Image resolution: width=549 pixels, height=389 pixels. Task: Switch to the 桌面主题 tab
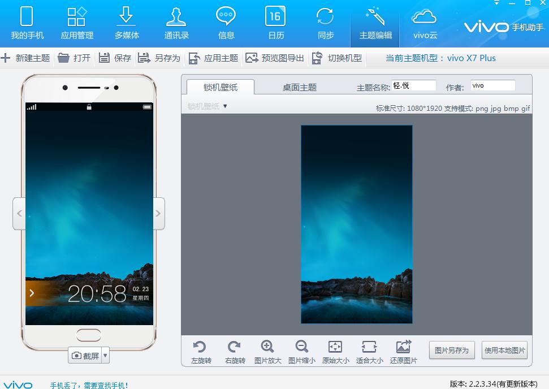point(299,88)
